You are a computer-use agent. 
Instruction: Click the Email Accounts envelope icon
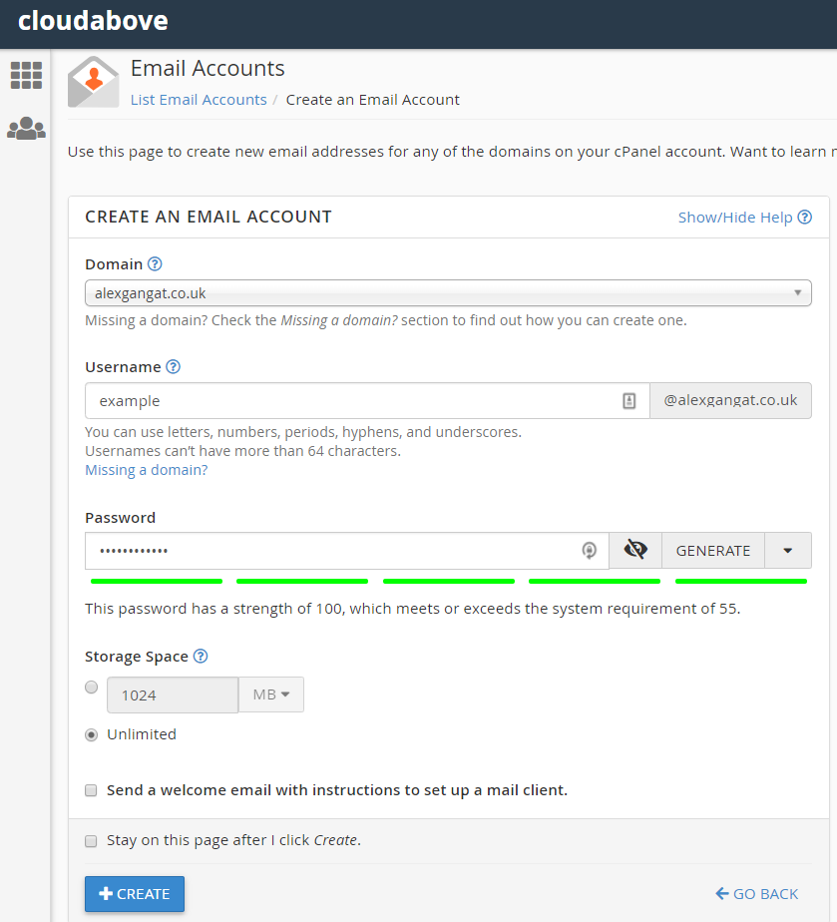click(x=93, y=82)
